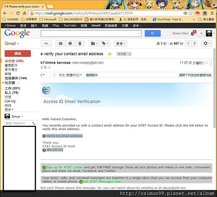Reload the page with the refresh icon
Image resolution: width=217 pixels, height=197 pixels.
(x=18, y=13)
